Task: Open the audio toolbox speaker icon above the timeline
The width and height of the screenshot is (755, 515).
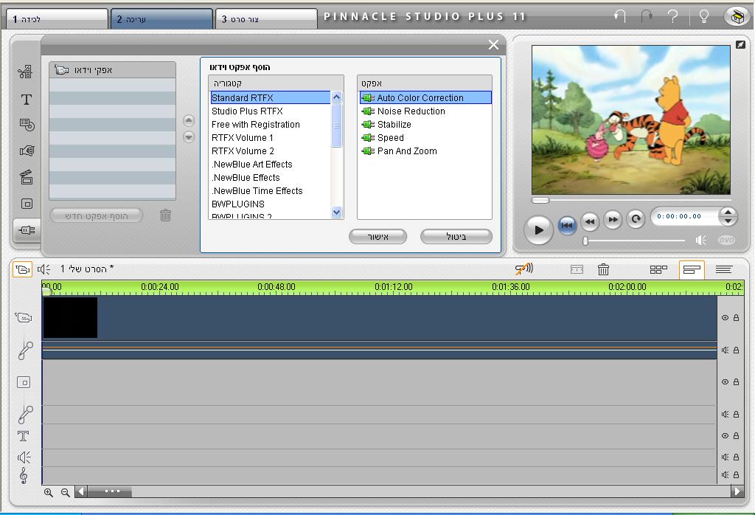Action: pyautogui.click(x=44, y=269)
